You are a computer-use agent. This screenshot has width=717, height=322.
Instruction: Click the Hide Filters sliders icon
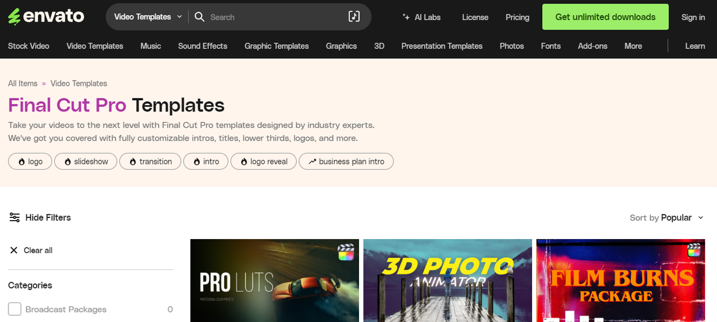(15, 217)
